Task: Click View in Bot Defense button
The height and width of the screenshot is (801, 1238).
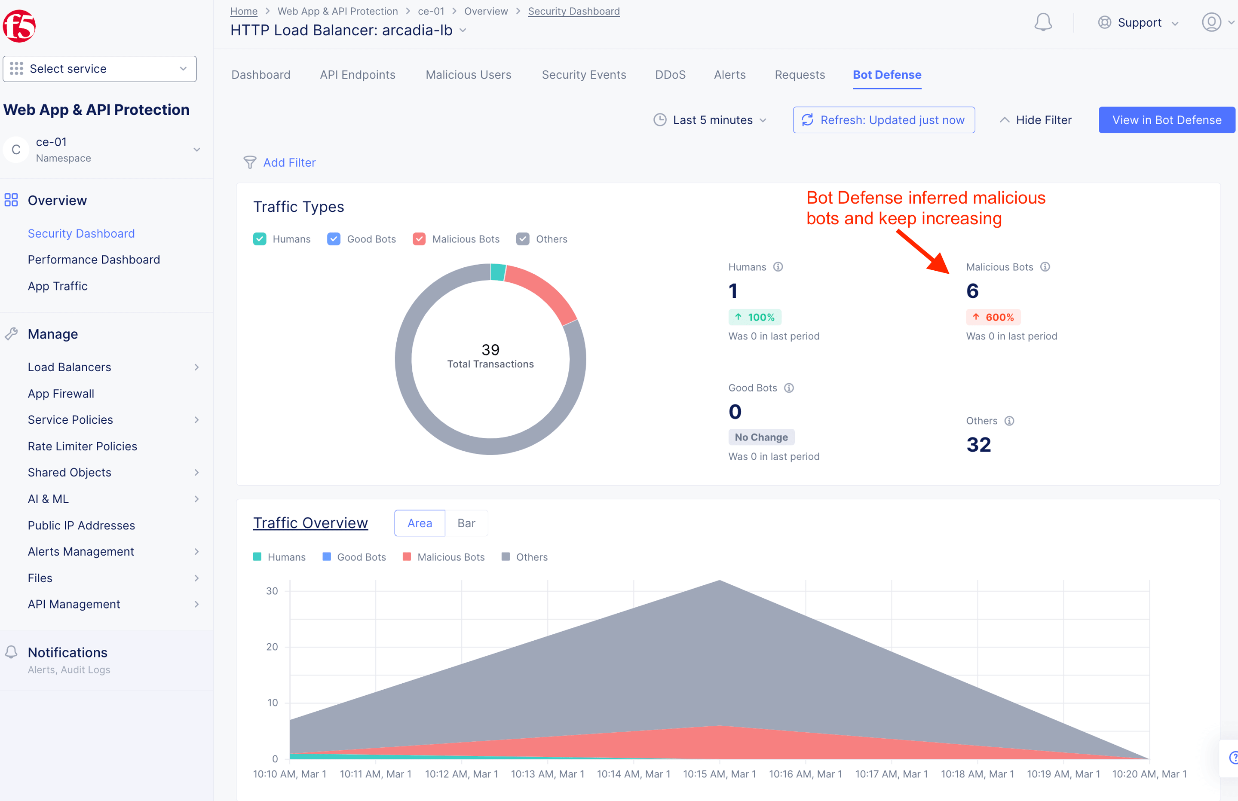Action: 1166,120
